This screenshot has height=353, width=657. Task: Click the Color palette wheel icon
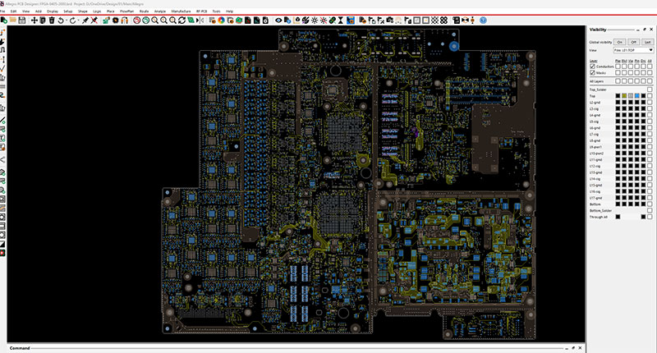[221, 20]
